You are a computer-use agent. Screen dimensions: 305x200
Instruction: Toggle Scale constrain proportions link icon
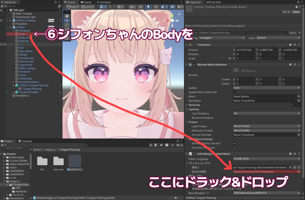(230, 58)
